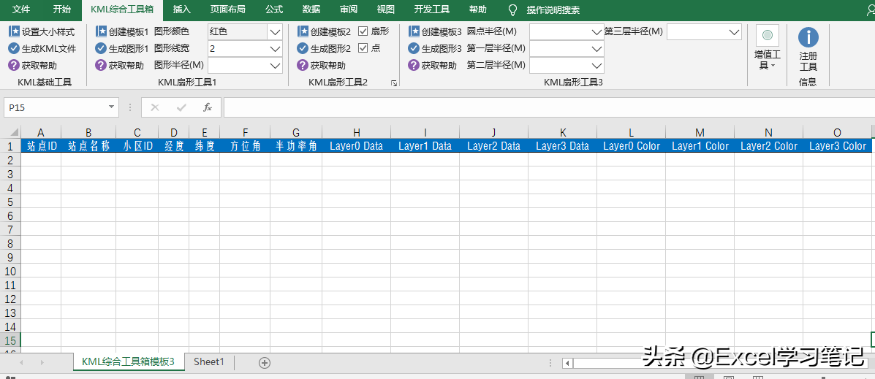Click the select-all corner of the grid
The height and width of the screenshot is (379, 875).
[x=11, y=132]
